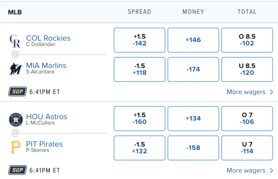Click the Houston Astros team logo
This screenshot has width=278, height=179.
tap(15, 119)
